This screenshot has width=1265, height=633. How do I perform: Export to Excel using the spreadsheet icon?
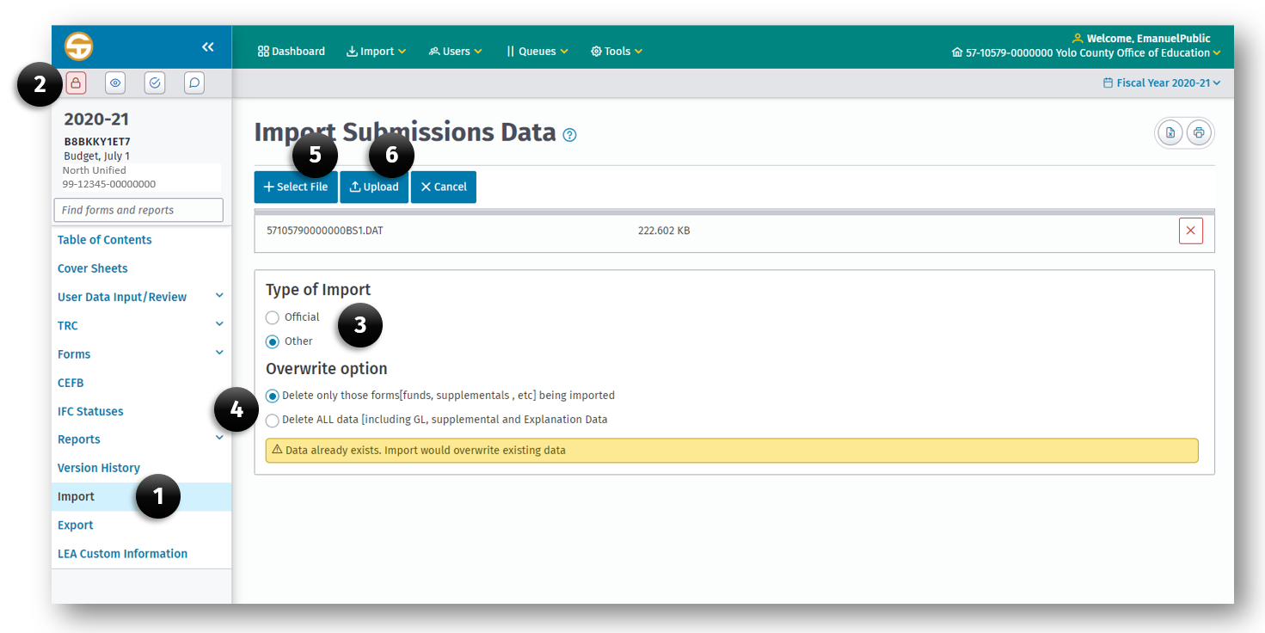click(1170, 132)
